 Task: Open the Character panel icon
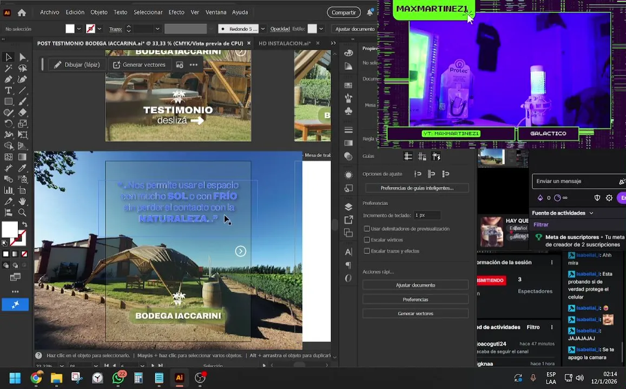tap(348, 252)
